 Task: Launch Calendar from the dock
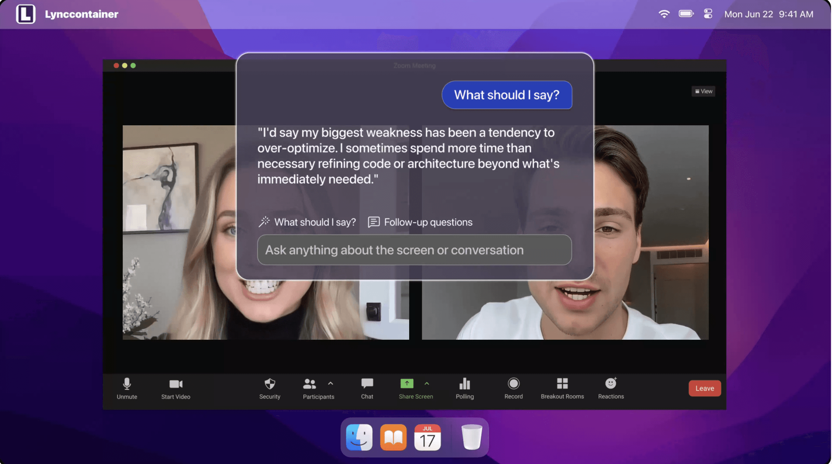point(427,437)
